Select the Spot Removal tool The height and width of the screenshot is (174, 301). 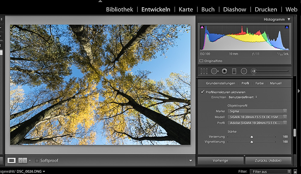point(214,71)
